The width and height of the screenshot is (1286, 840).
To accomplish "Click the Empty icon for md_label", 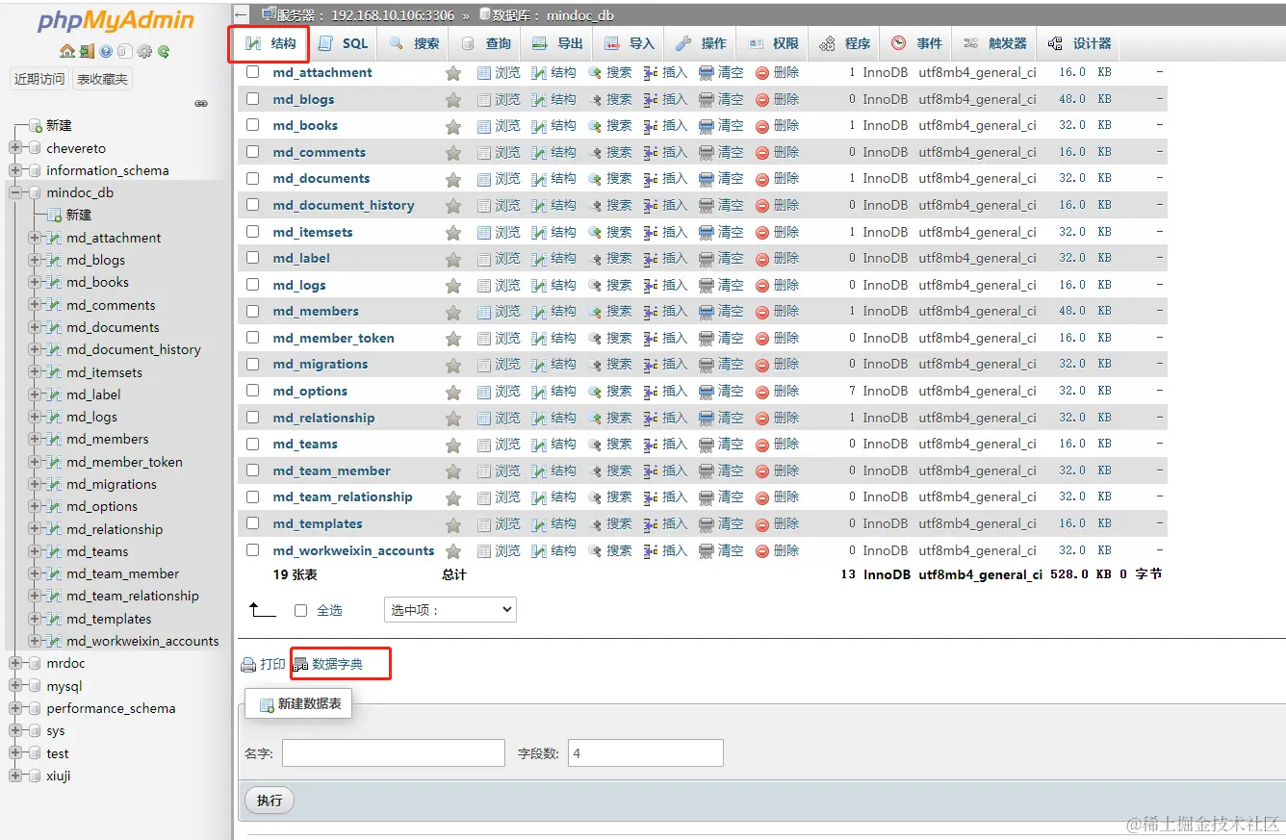I will pos(707,258).
